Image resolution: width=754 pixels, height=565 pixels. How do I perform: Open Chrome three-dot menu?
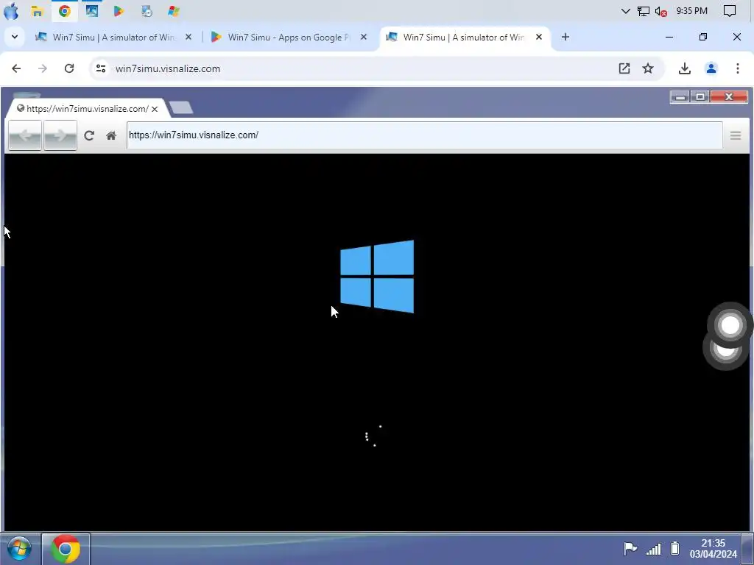(x=738, y=68)
